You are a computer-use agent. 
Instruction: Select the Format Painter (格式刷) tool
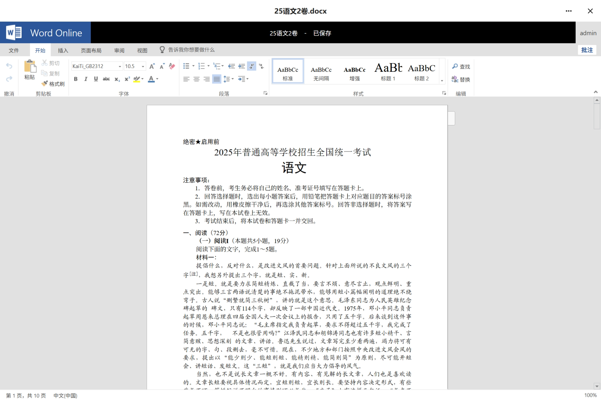pos(53,84)
